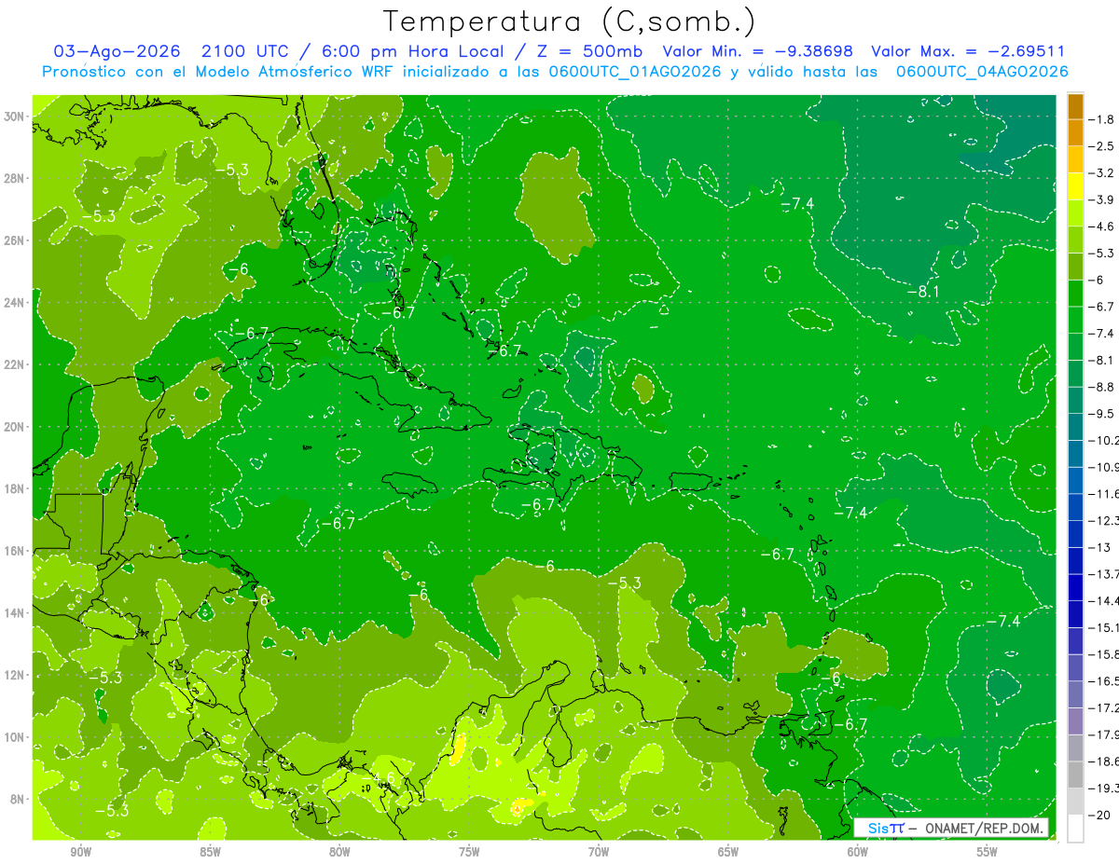The height and width of the screenshot is (864, 1119).
Task: Click the '18N' latitude axis label
Action: click(14, 488)
